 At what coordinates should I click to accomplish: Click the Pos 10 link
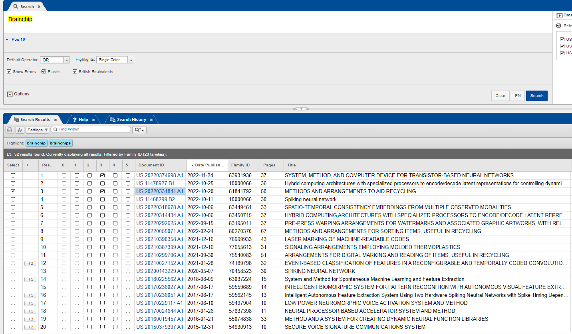(18, 40)
